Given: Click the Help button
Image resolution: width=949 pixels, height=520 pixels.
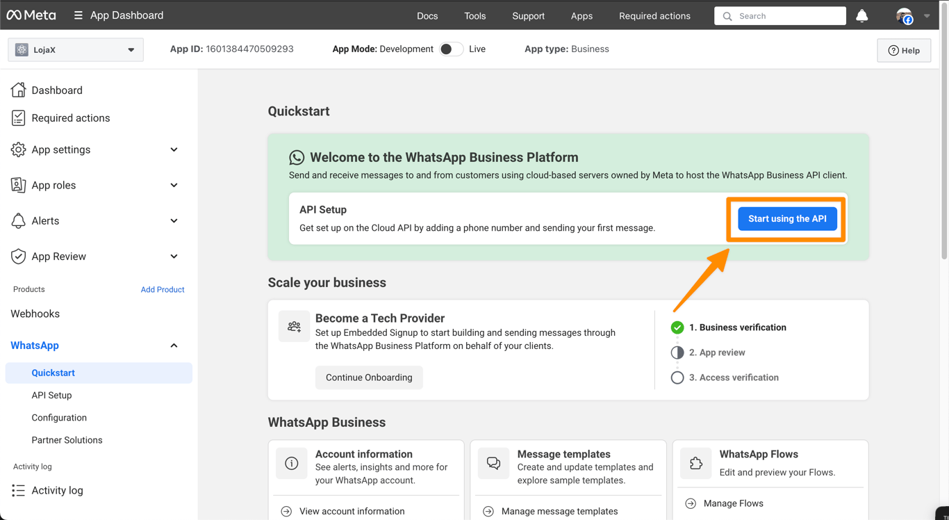Looking at the screenshot, I should point(904,50).
